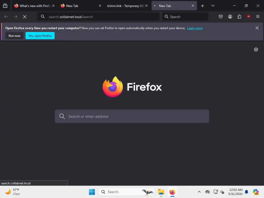Open a new tab

click(x=202, y=6)
